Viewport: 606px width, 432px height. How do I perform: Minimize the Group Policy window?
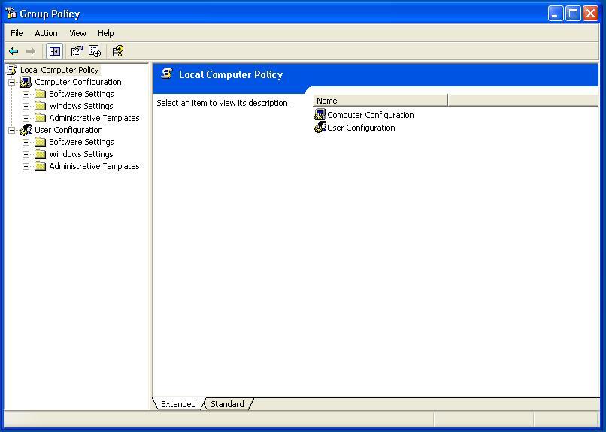coord(556,14)
